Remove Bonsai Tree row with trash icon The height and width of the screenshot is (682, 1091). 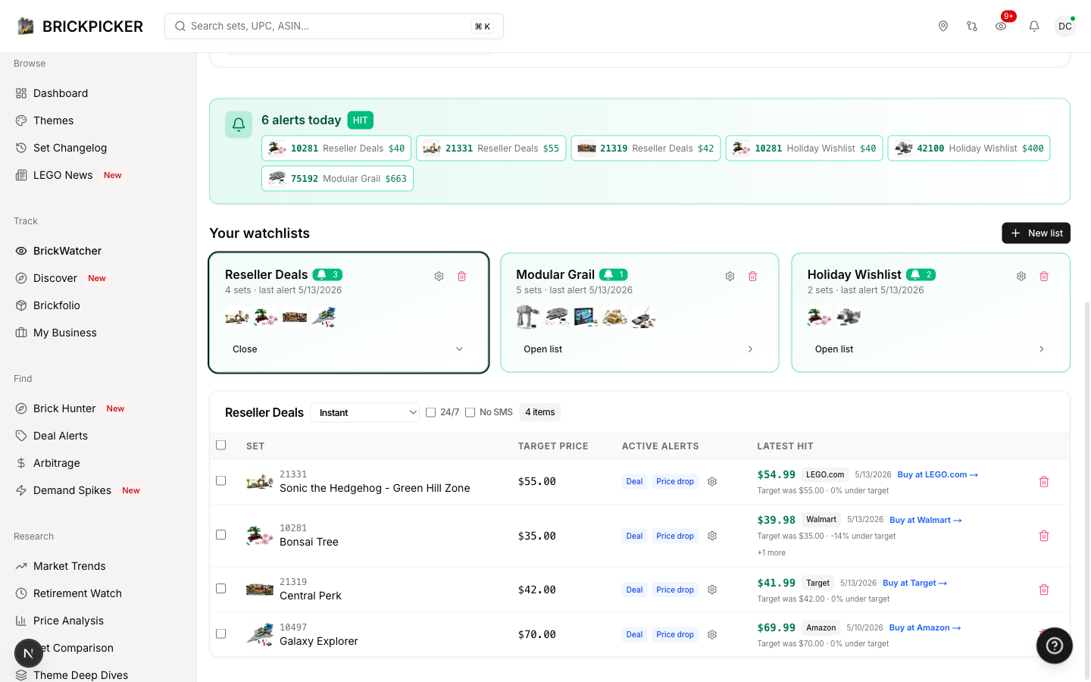click(x=1044, y=536)
